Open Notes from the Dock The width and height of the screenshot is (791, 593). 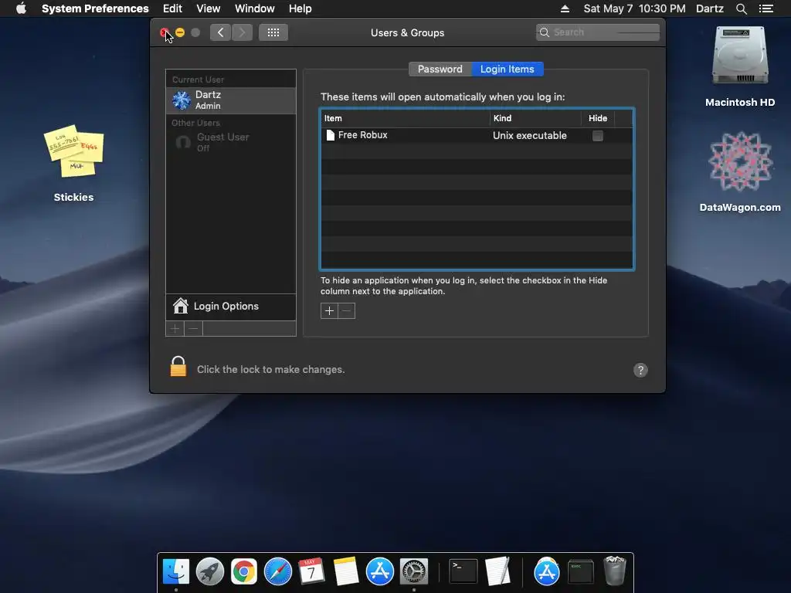click(346, 571)
